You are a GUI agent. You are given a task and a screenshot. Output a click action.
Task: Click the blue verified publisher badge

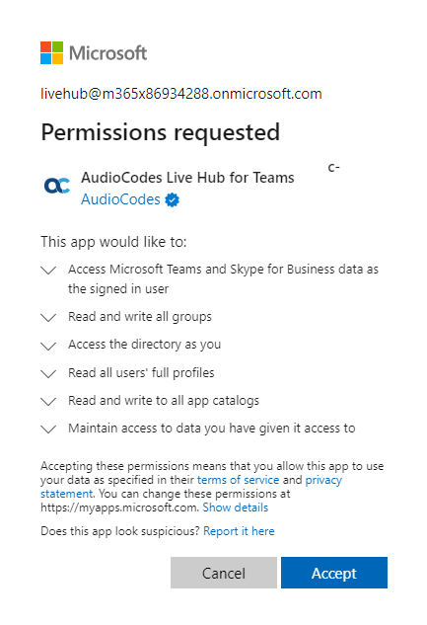(x=172, y=199)
